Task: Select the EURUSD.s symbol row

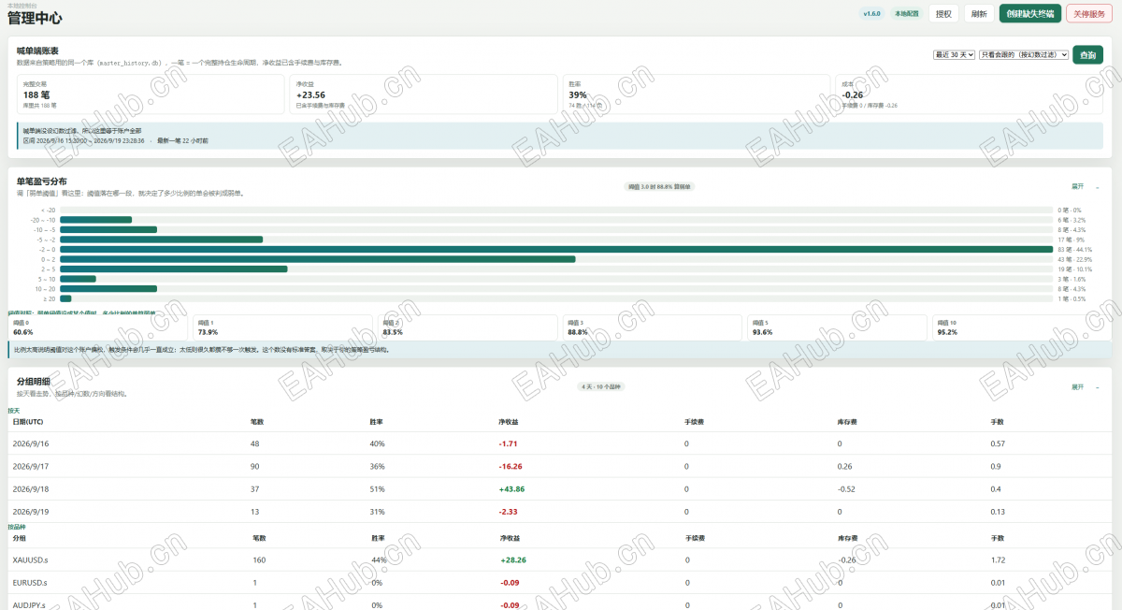Action: 561,583
